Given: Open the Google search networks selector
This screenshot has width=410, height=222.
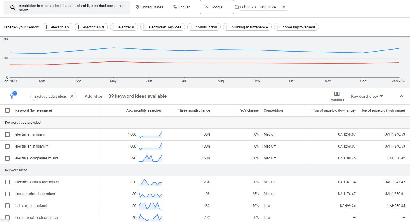Looking at the screenshot, I should [217, 7].
